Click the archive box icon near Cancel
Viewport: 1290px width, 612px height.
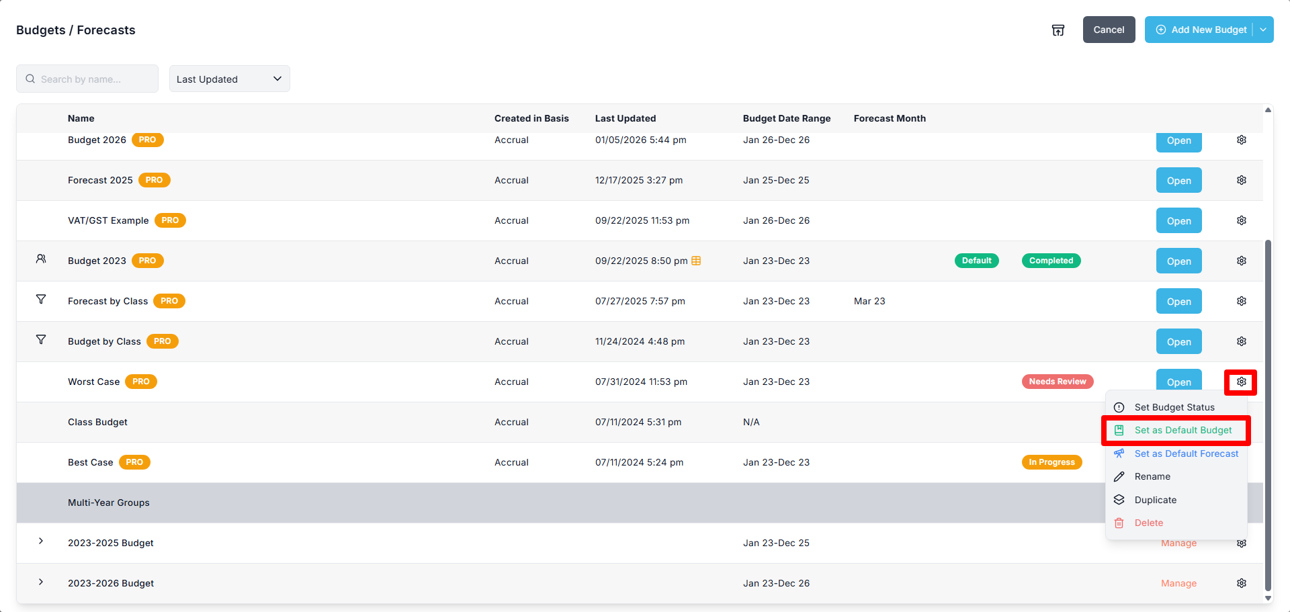[x=1058, y=30]
